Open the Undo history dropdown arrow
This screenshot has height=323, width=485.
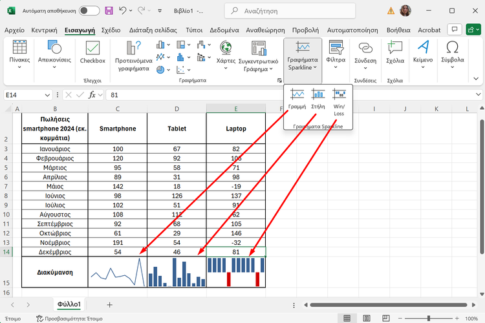pyautogui.click(x=131, y=11)
